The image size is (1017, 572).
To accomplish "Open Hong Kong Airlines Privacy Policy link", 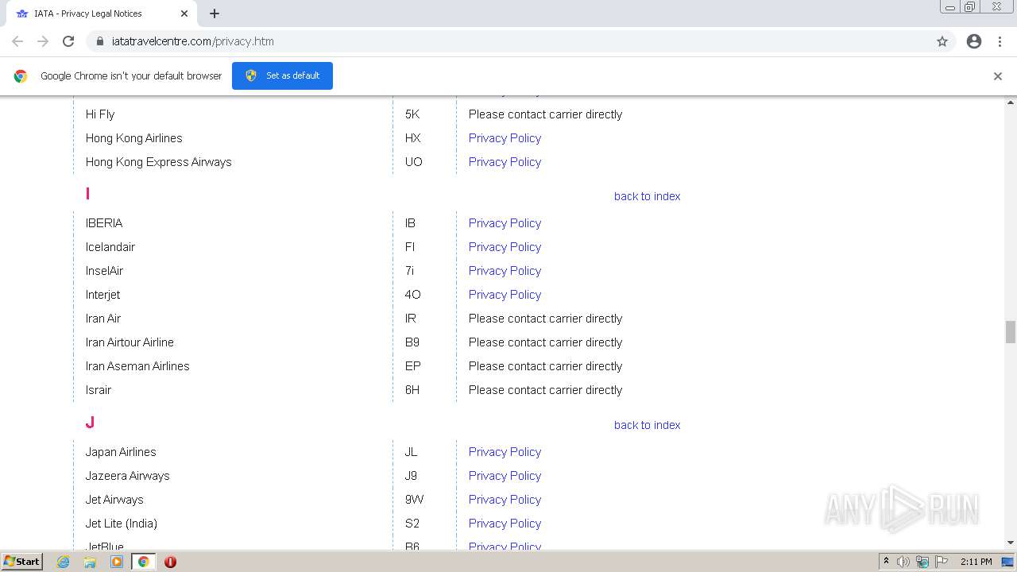I will 505,138.
